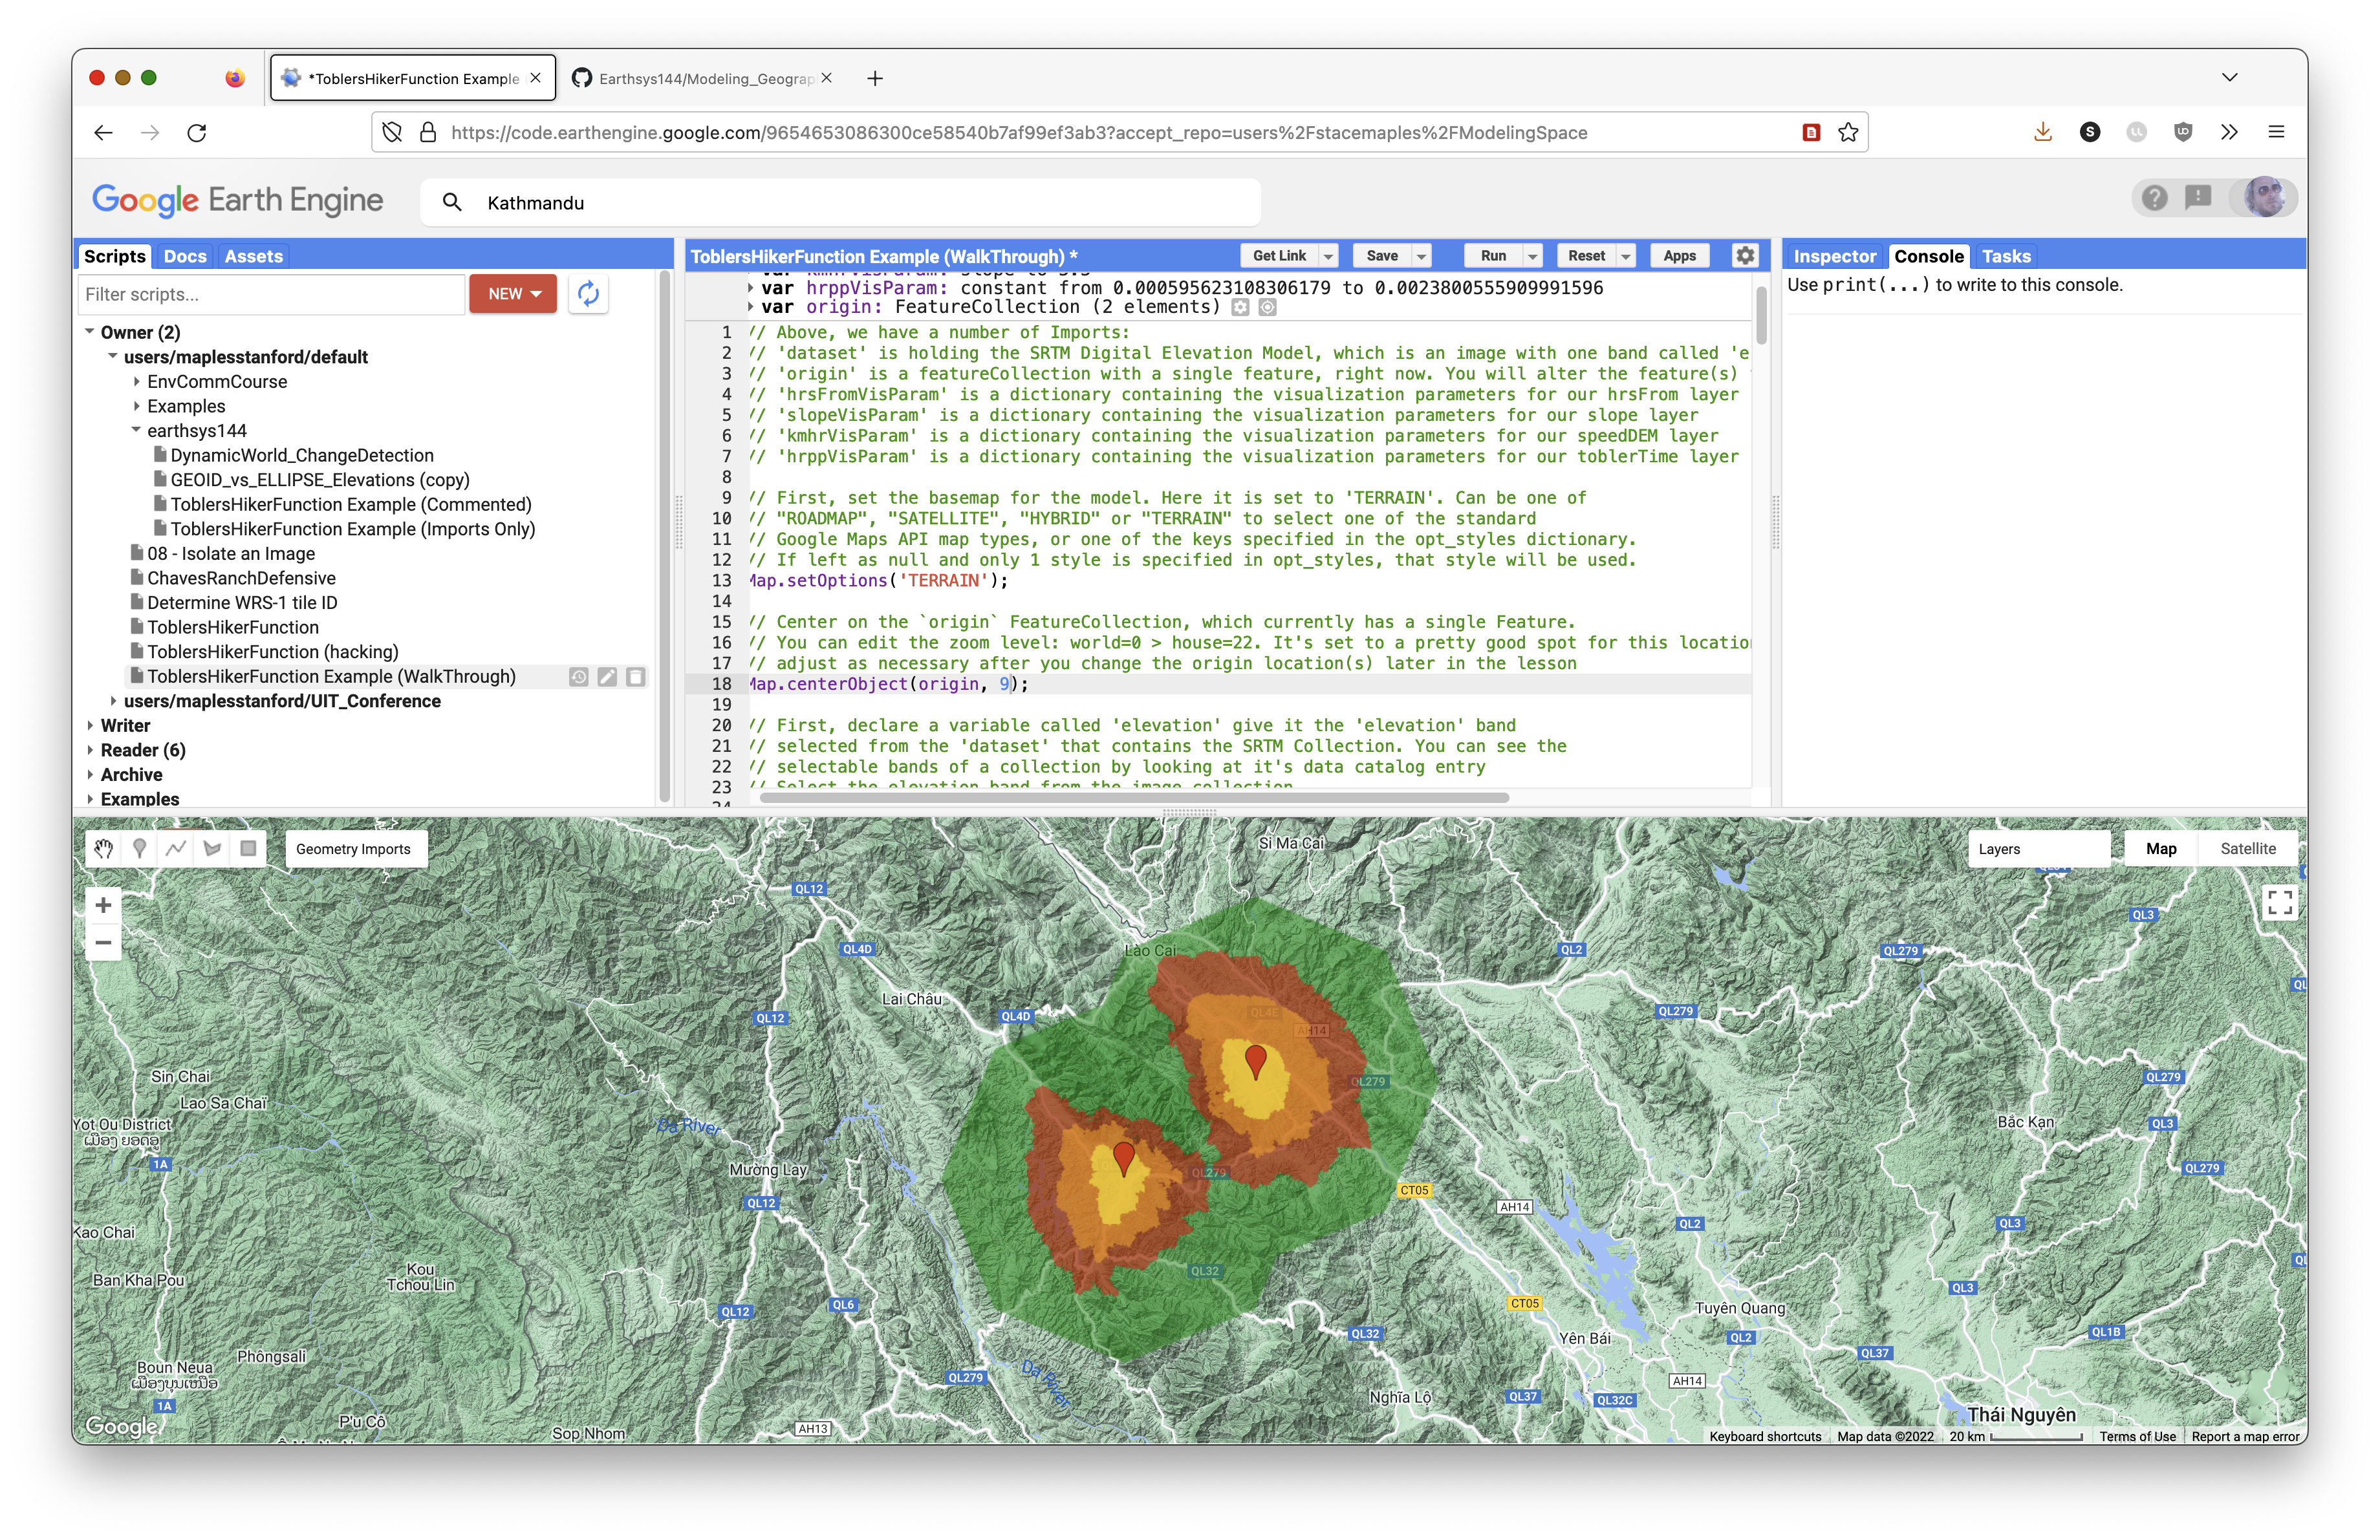Switch basemap to Map view

point(2161,848)
